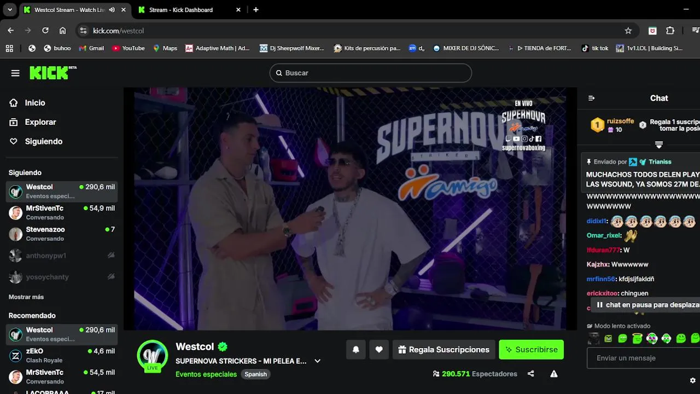The height and width of the screenshot is (394, 700).
Task: Click the mrfinn56 username in chat
Action: point(601,279)
